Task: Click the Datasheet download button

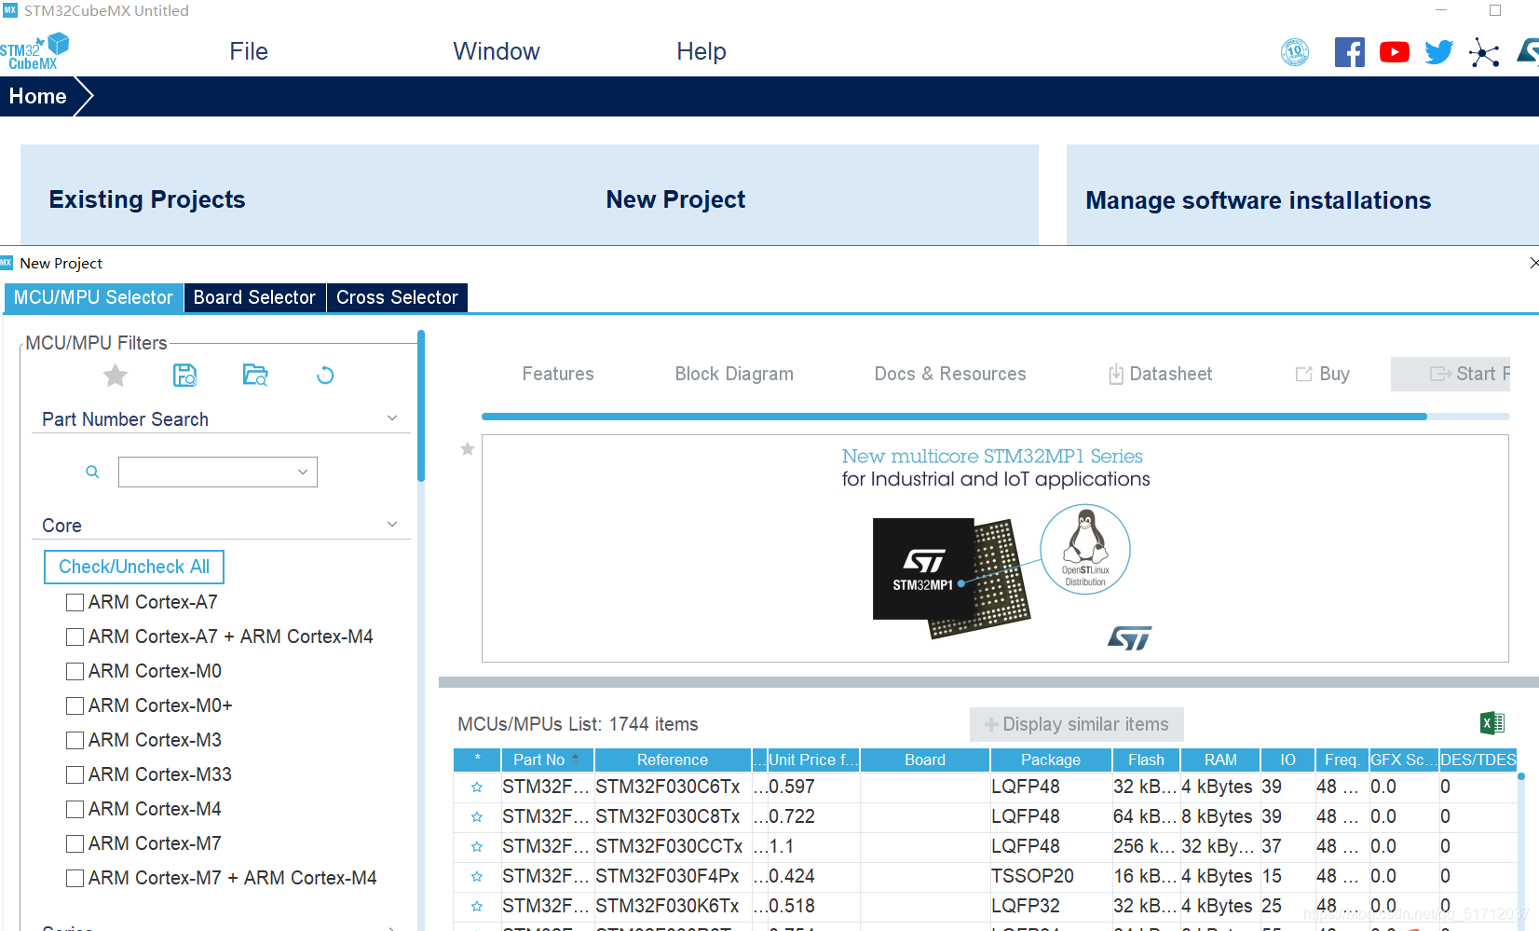Action: [1160, 374]
